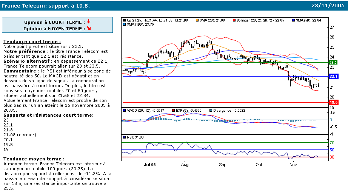Click the 'SMA (100): 23.75' legend text
The height and width of the screenshot is (194, 348).
pyautogui.click(x=140, y=25)
